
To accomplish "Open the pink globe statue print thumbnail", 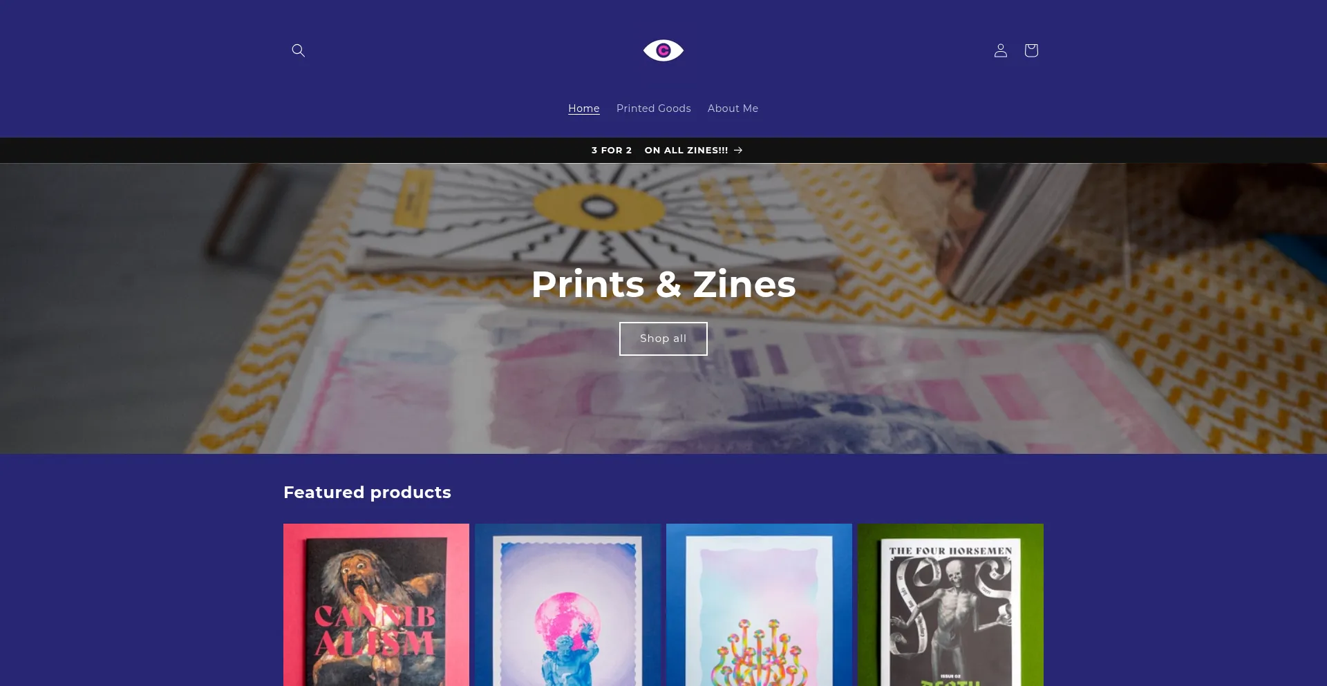I will click(x=567, y=604).
